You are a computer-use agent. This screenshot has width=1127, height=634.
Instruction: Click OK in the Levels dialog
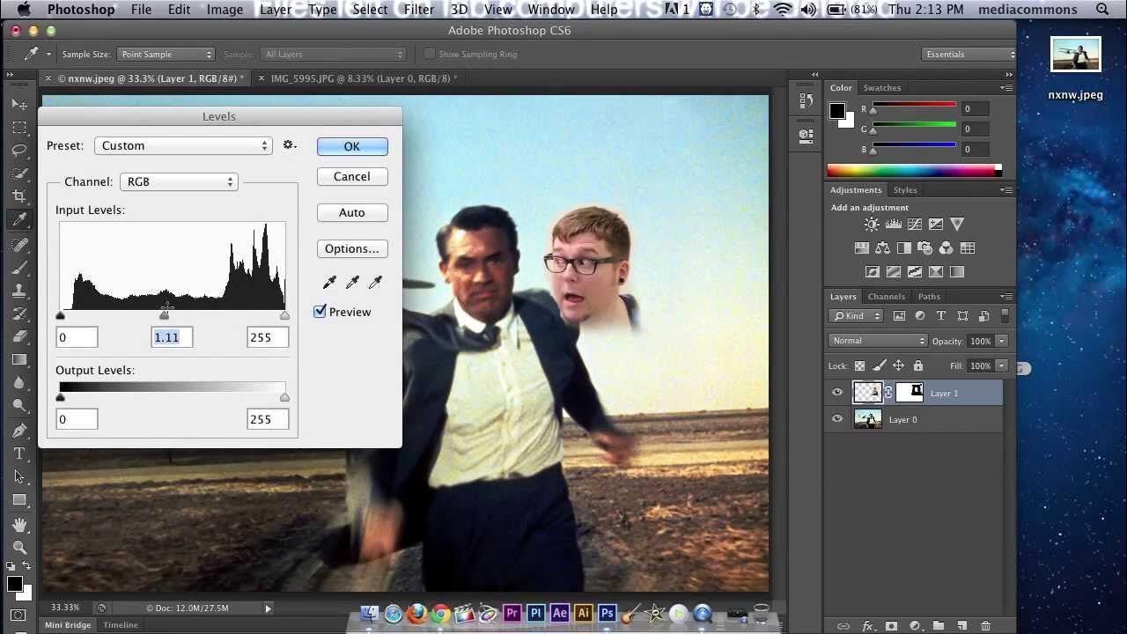[x=351, y=146]
